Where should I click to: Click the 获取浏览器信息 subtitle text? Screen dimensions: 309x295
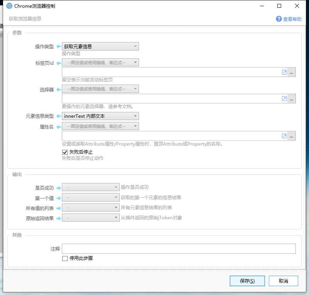(x=25, y=19)
